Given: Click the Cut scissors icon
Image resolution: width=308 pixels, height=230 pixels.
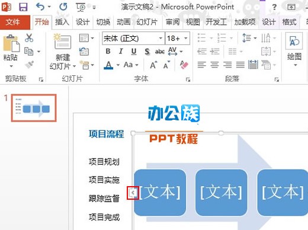Looking at the screenshot, I should (x=29, y=38).
